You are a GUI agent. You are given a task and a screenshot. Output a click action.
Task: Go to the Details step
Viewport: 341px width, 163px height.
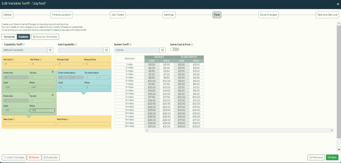point(7,15)
